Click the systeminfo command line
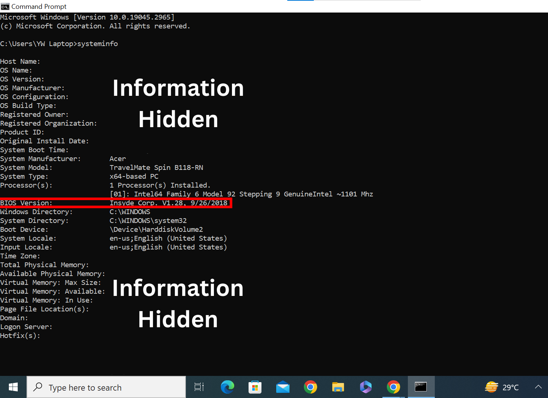 coord(59,44)
